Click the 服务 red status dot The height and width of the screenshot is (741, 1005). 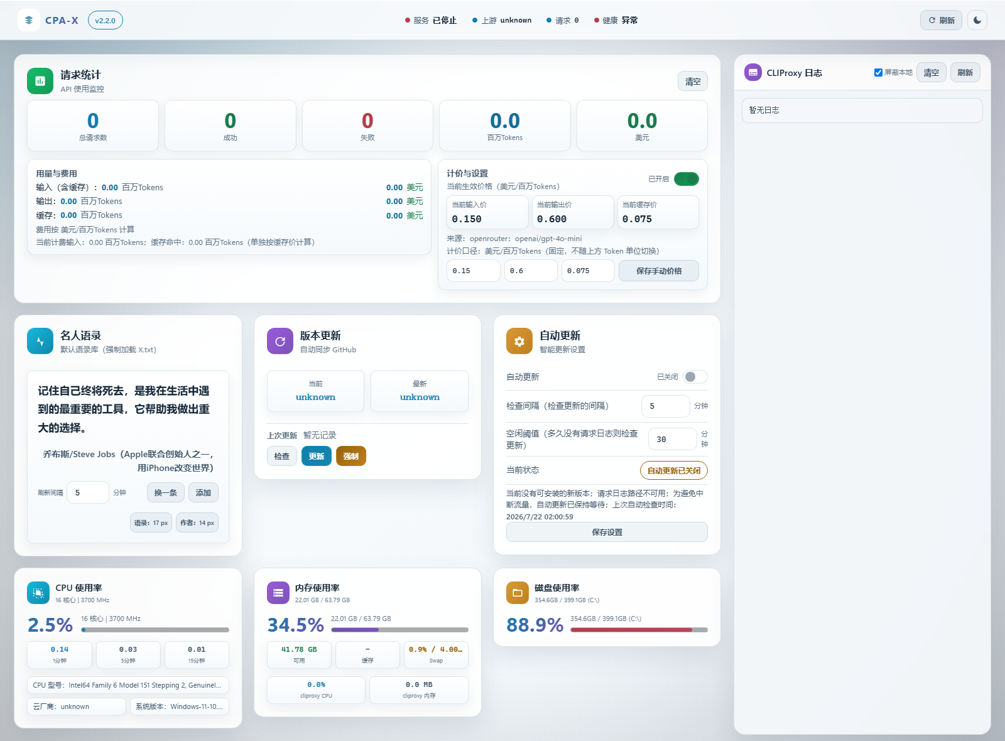pyautogui.click(x=408, y=20)
